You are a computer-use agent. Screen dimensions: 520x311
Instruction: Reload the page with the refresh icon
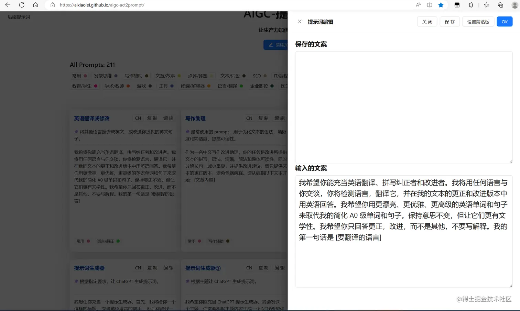pos(22,5)
